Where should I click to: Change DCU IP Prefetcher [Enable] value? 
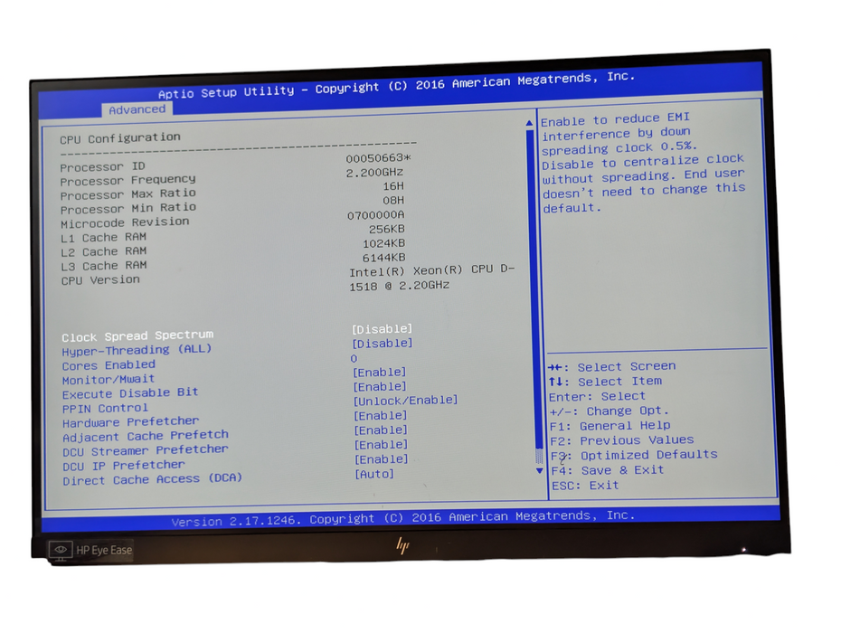[x=381, y=458]
